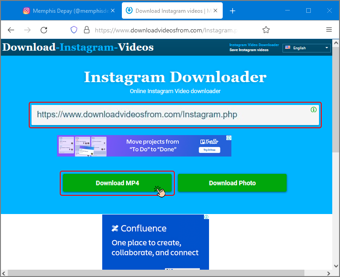The width and height of the screenshot is (340, 277).
Task: Close the Download Instagram videos tab
Action: click(x=215, y=10)
